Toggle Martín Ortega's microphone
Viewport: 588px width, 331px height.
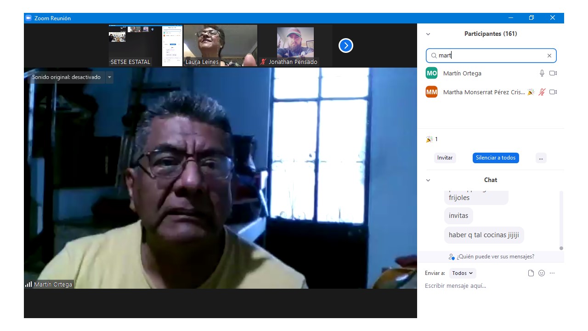coord(542,73)
